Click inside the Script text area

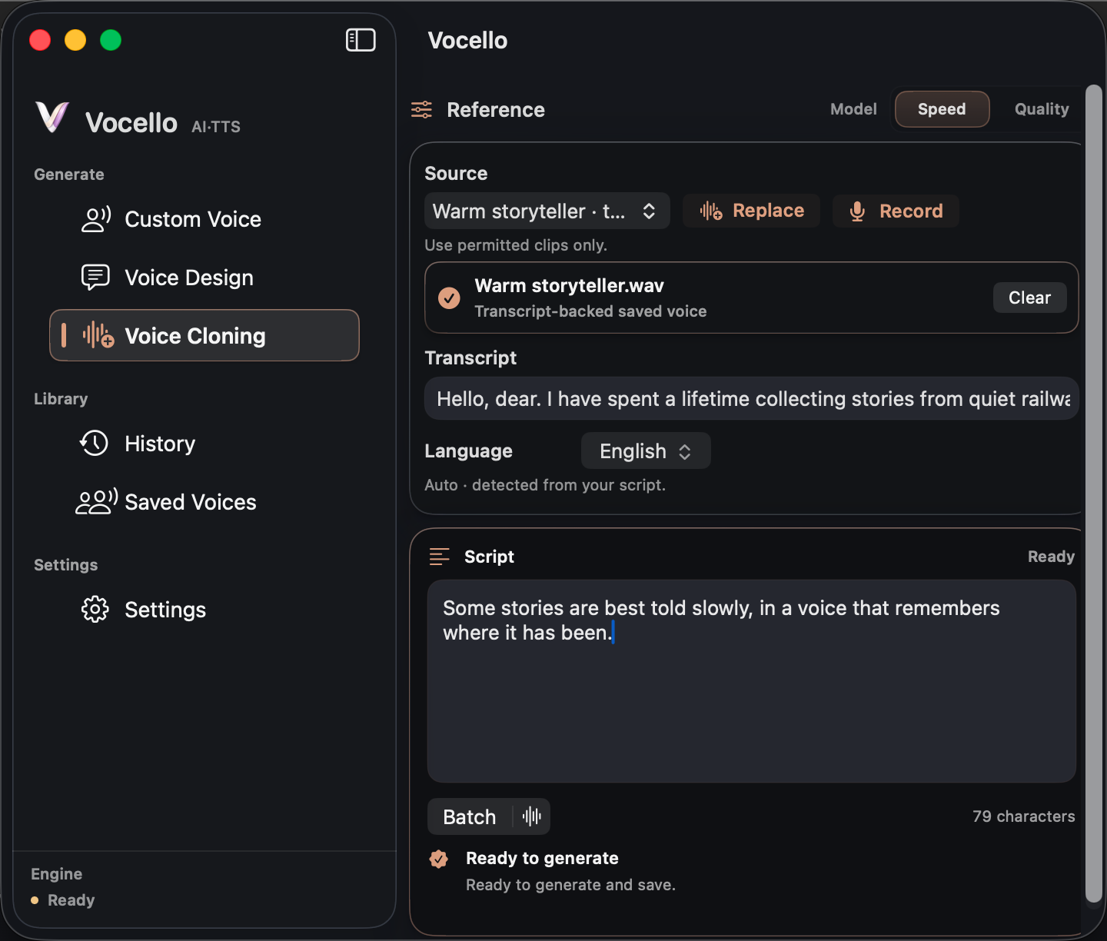752,681
